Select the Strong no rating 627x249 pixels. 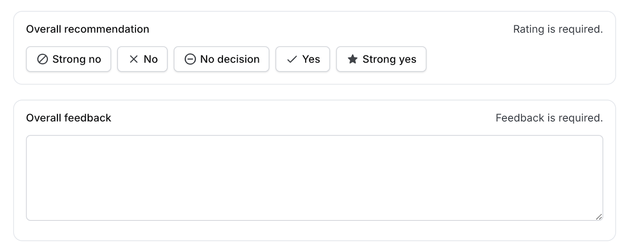click(69, 59)
